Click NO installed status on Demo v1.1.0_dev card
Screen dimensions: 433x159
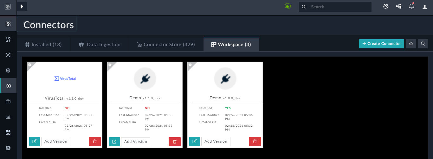click(x=147, y=108)
